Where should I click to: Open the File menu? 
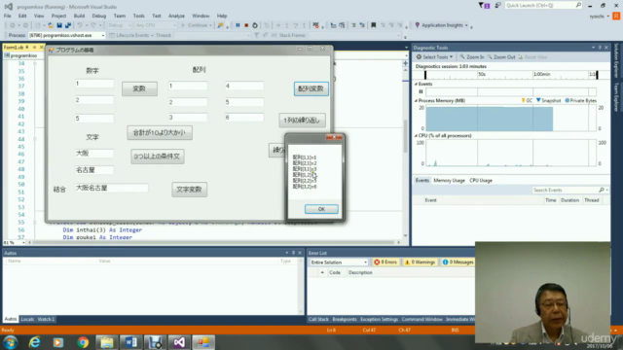point(7,16)
